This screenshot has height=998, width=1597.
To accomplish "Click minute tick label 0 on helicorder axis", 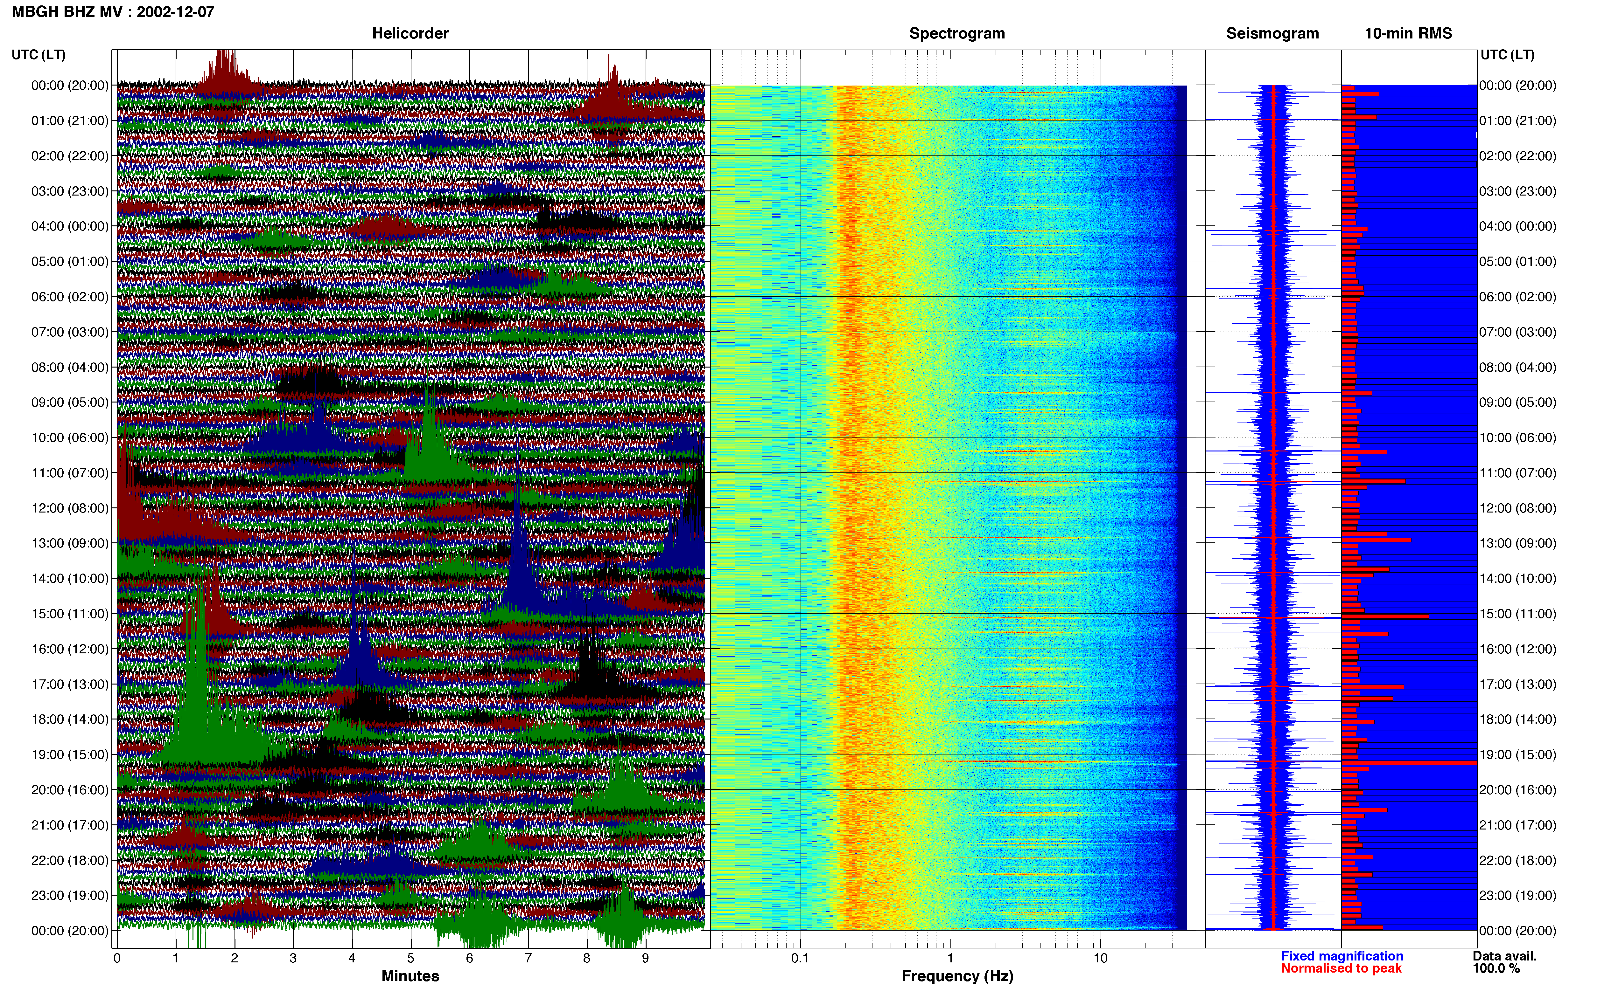I will pos(117,958).
